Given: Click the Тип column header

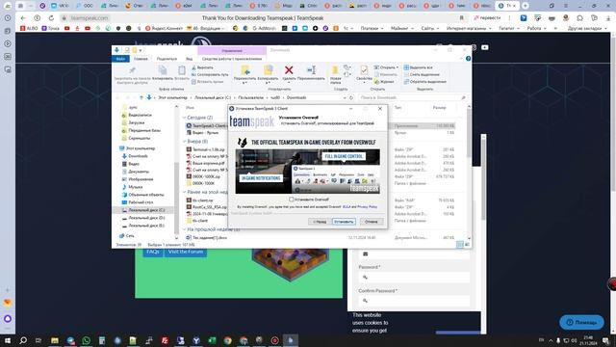Looking at the screenshot, I should point(398,107).
